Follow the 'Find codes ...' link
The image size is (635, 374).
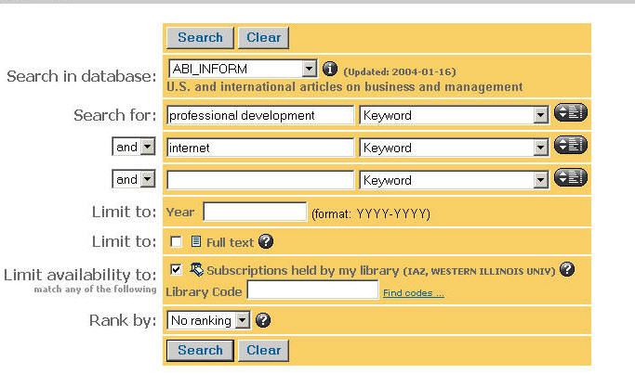point(414,293)
